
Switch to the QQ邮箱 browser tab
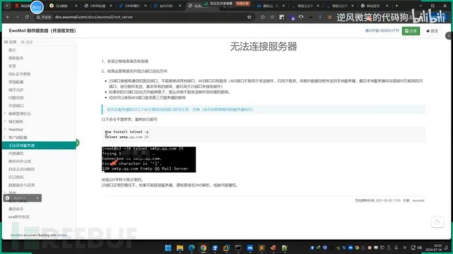61,6
